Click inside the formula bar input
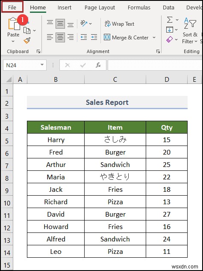The width and height of the screenshot is (203, 271). [x=155, y=65]
